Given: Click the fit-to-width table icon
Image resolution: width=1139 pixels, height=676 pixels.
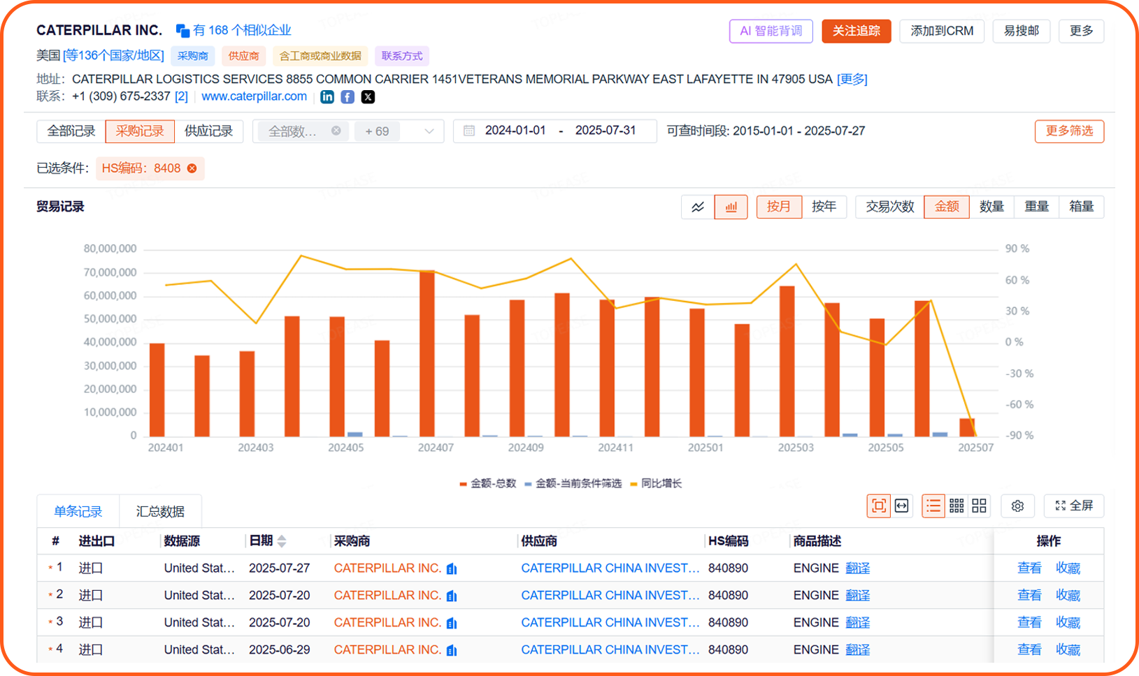Looking at the screenshot, I should click(x=901, y=506).
